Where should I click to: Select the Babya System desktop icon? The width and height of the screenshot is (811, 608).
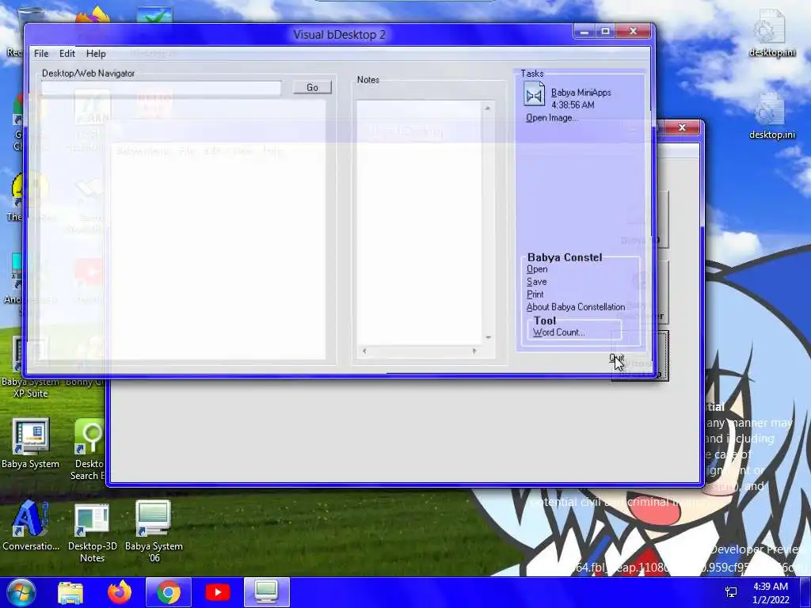[x=31, y=443]
